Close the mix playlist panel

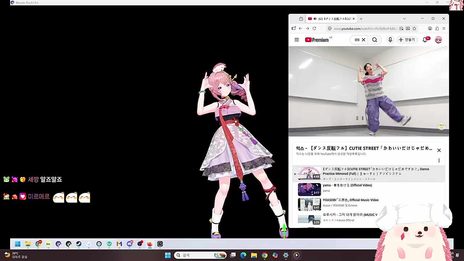click(x=439, y=150)
